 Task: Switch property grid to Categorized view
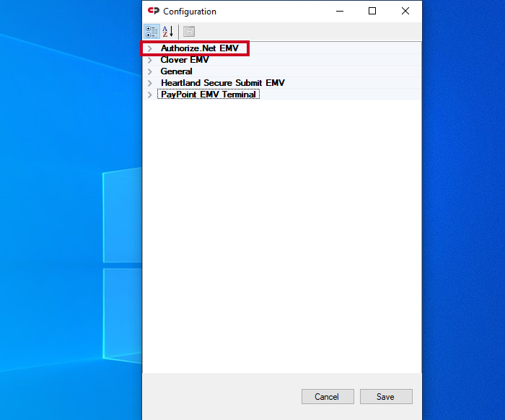click(x=151, y=32)
